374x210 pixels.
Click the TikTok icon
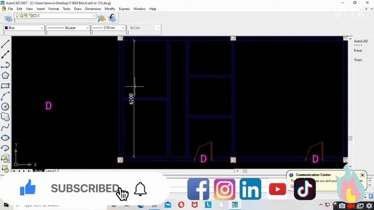pos(305,189)
